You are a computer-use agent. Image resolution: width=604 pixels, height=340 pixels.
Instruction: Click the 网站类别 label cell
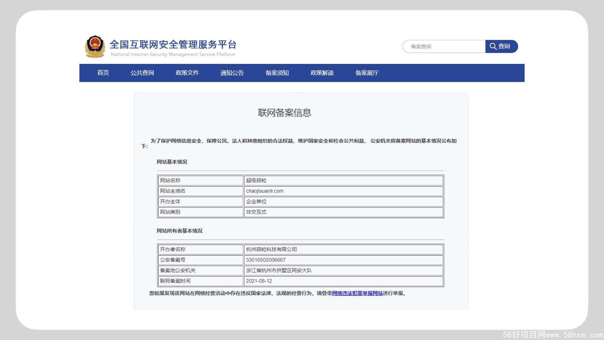click(x=200, y=212)
